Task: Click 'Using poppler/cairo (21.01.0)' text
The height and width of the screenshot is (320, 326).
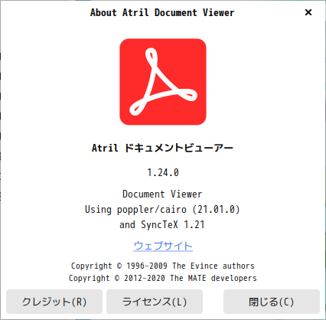Action: [x=162, y=210]
